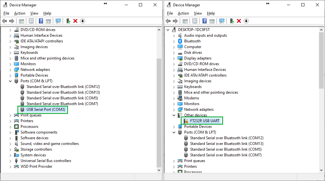Click Properties icon in right window toolbar

pyautogui.click(x=195, y=21)
